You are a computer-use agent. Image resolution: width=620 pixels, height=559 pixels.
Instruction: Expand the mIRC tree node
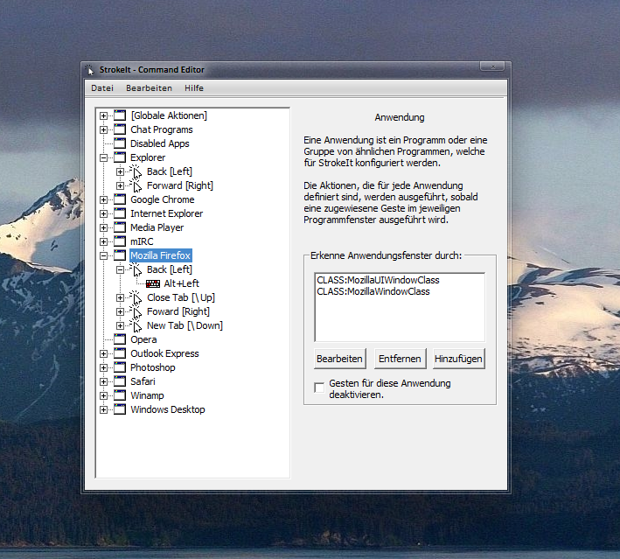coord(103,241)
